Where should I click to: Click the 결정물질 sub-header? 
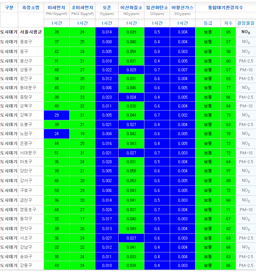click(246, 23)
